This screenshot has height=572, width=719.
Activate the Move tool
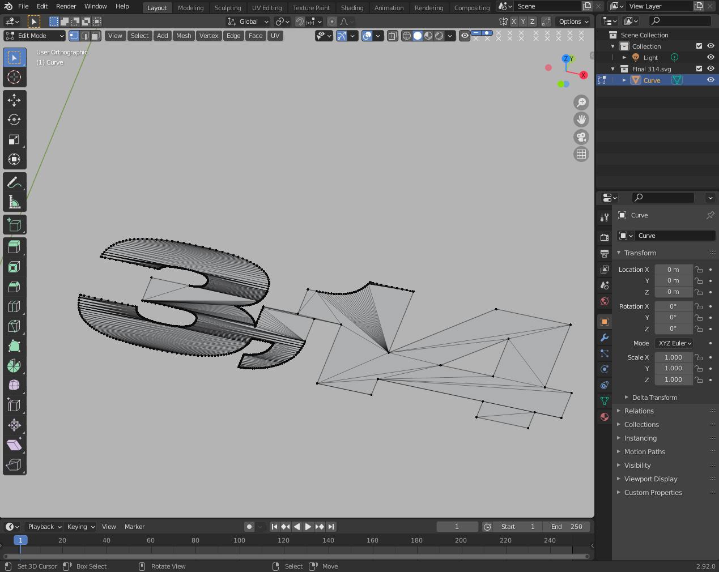[x=14, y=100]
